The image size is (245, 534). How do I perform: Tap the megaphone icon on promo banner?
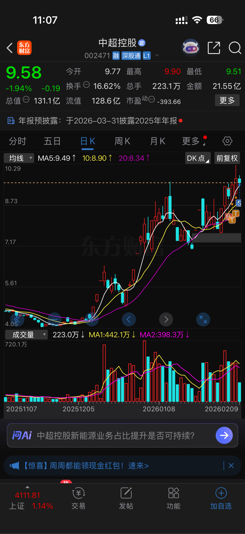click(x=14, y=466)
